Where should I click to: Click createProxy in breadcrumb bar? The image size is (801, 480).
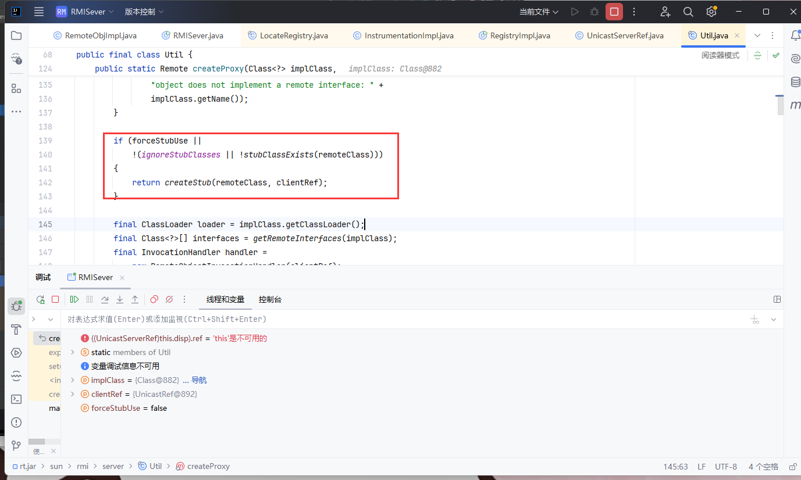click(208, 466)
